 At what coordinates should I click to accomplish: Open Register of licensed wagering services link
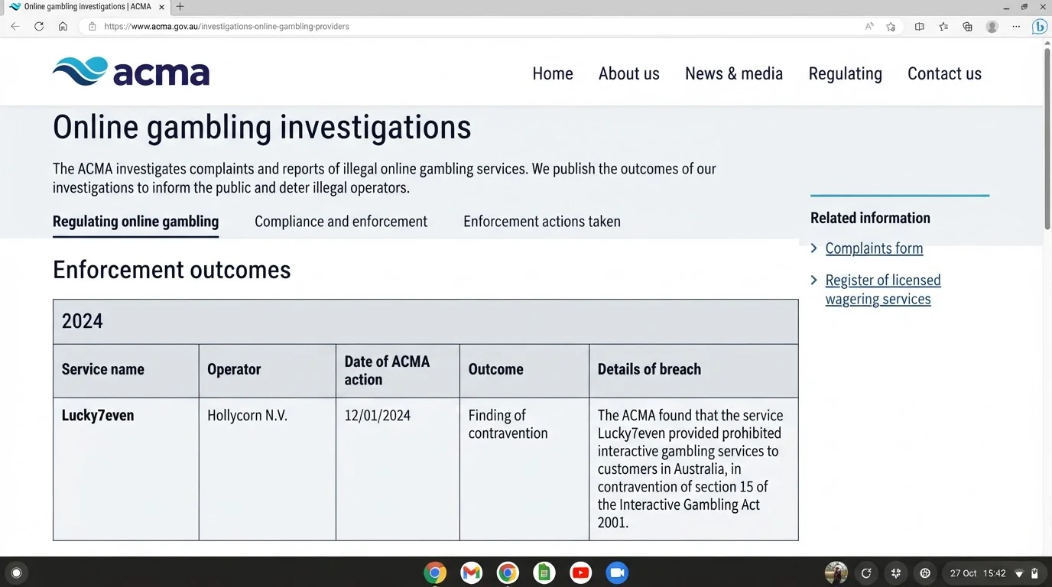coord(883,290)
